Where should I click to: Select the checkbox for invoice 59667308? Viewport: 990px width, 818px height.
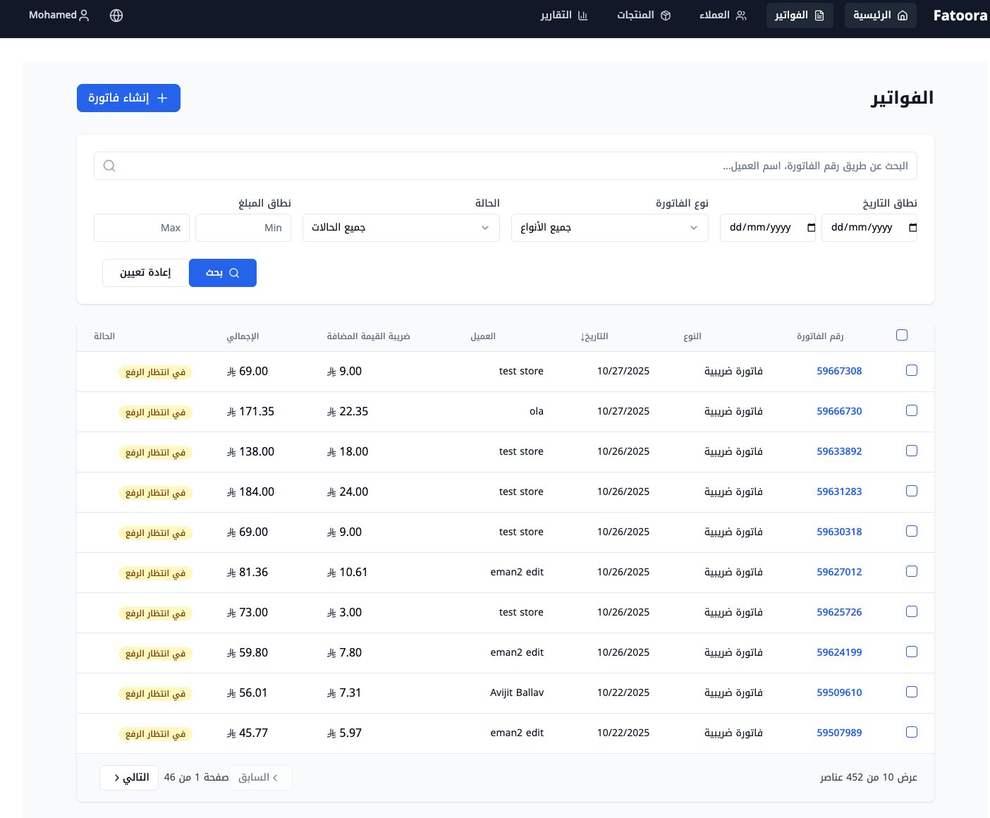911,370
